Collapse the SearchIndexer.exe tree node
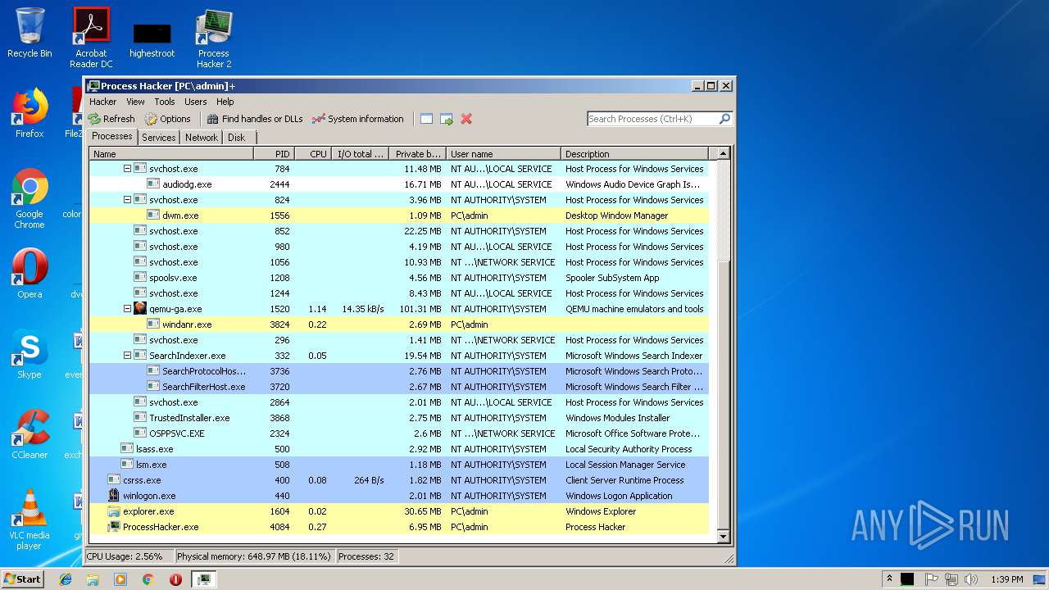This screenshot has width=1049, height=590. click(127, 356)
